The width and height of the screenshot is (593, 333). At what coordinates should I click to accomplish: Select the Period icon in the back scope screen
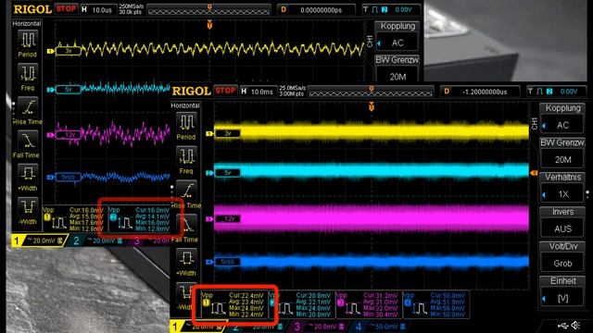coord(28,39)
